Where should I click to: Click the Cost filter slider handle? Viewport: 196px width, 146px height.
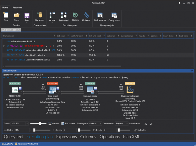(x=34, y=130)
